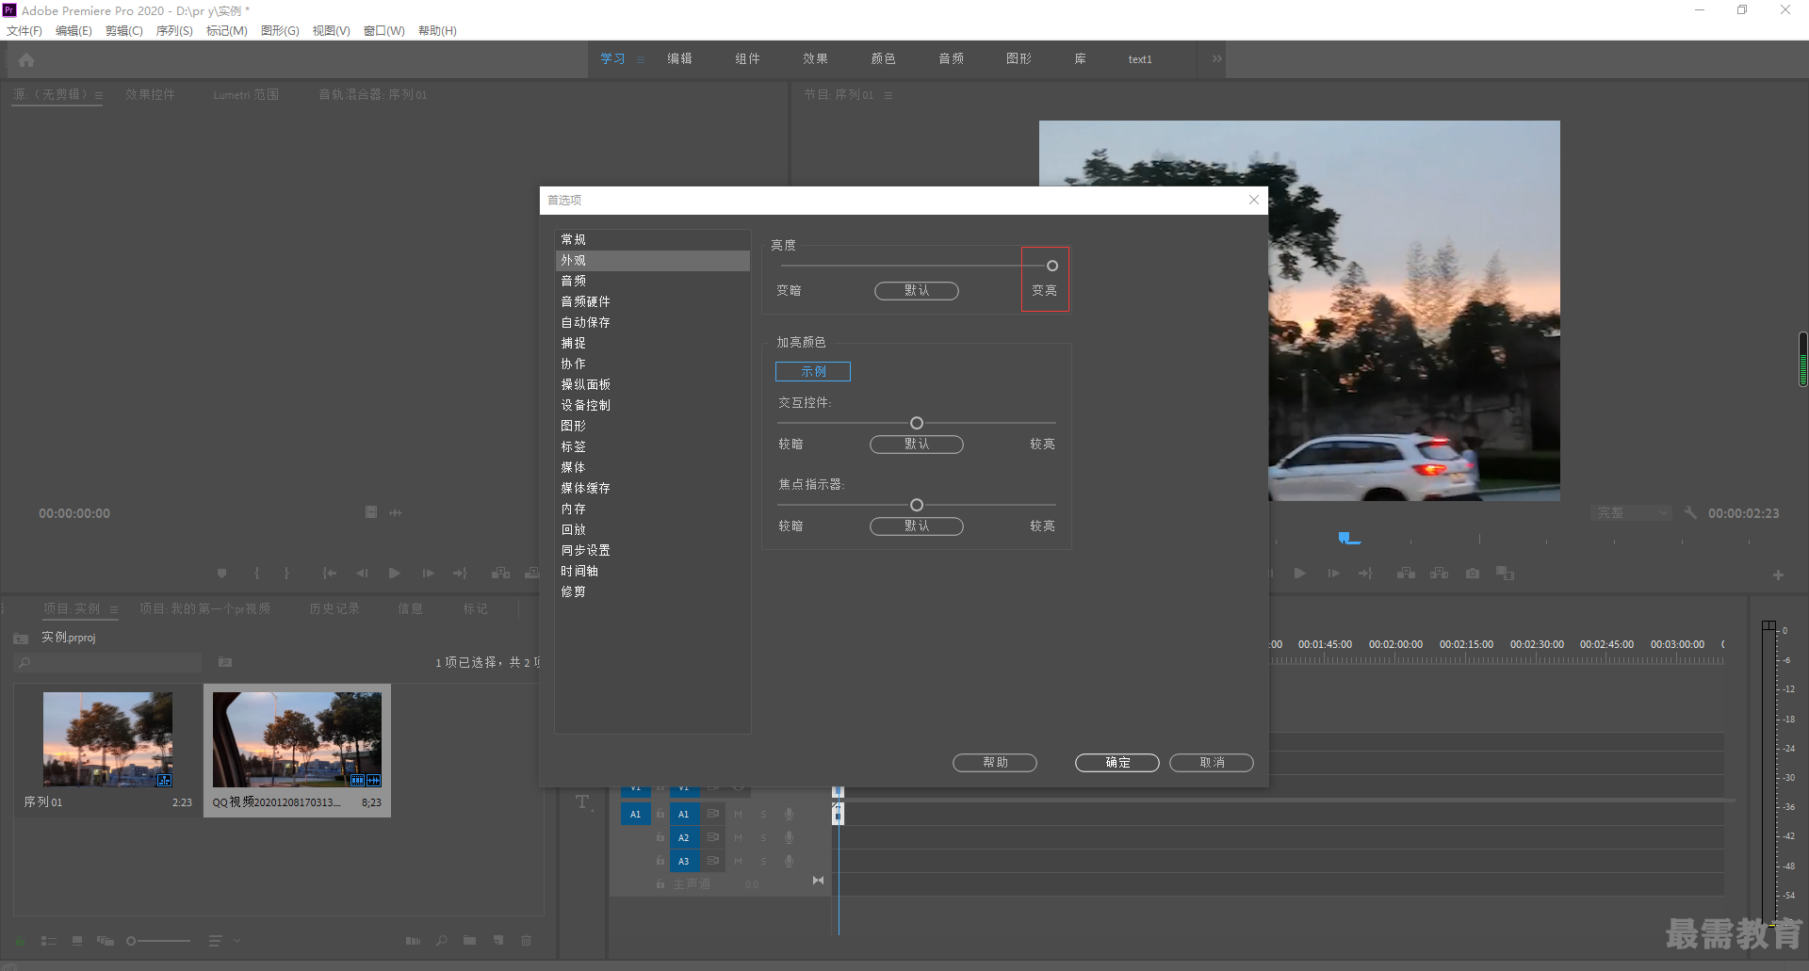Image resolution: width=1809 pixels, height=971 pixels.
Task: Open the 历史记录 panel tab
Action: (x=334, y=609)
